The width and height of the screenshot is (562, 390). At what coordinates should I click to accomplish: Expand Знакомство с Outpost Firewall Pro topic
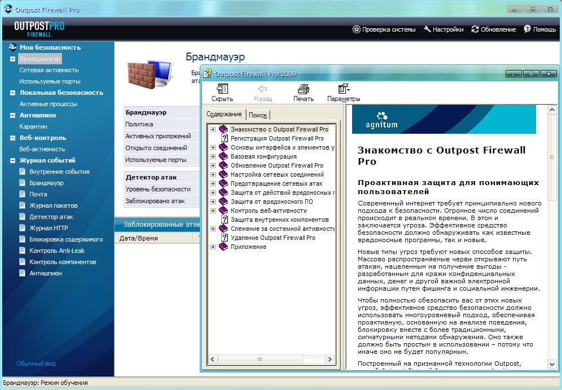(213, 129)
